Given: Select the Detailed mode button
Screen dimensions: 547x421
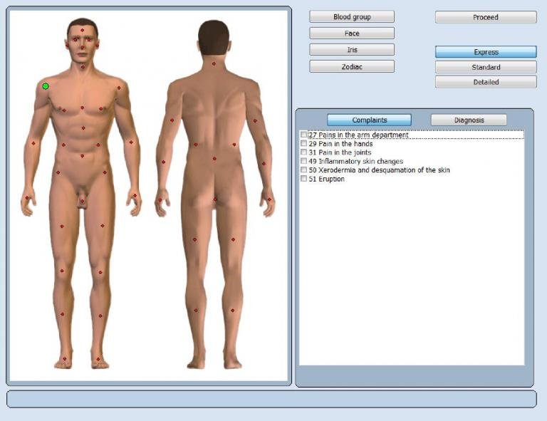Looking at the screenshot, I should pyautogui.click(x=486, y=83).
